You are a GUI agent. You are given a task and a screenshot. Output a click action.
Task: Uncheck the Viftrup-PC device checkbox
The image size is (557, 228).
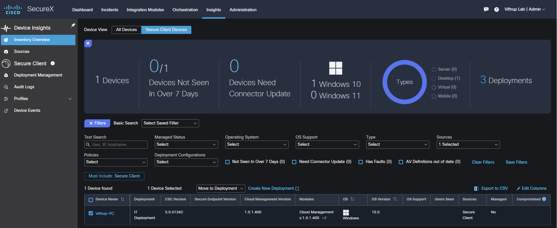point(91,213)
